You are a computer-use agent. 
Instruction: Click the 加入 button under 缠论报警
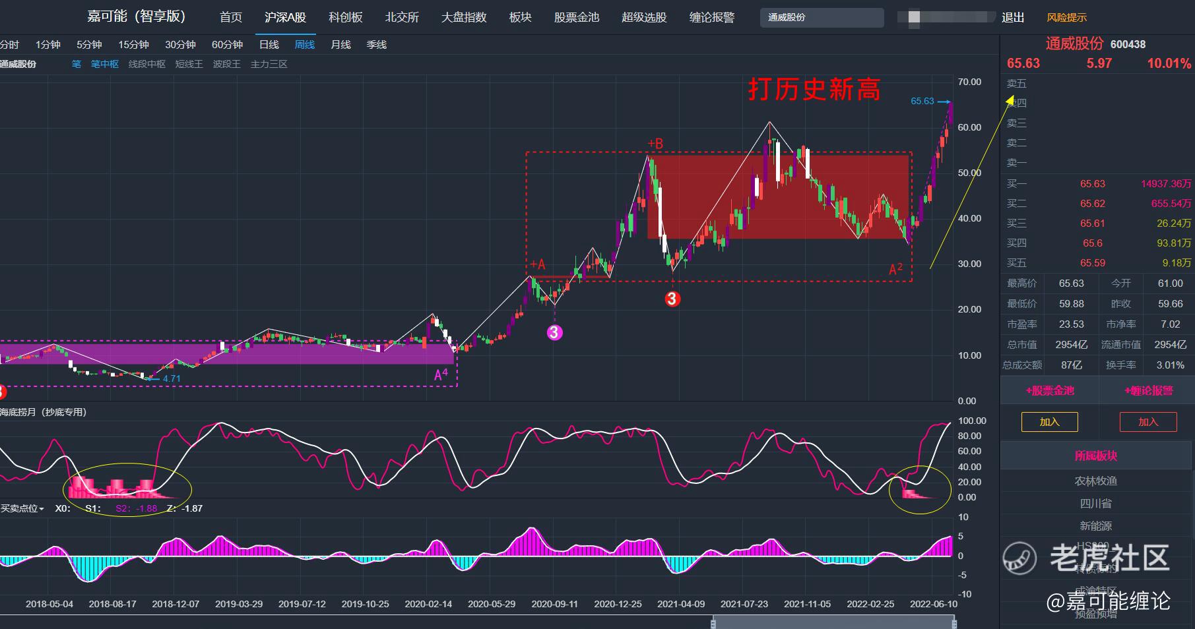pyautogui.click(x=1148, y=422)
